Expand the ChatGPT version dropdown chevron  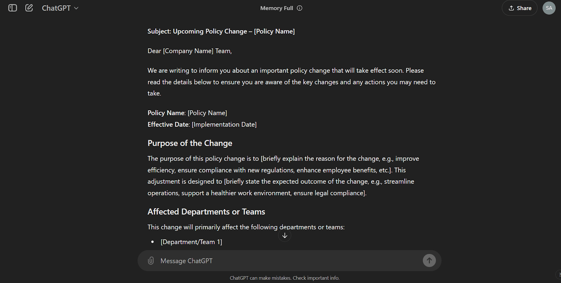tap(76, 8)
